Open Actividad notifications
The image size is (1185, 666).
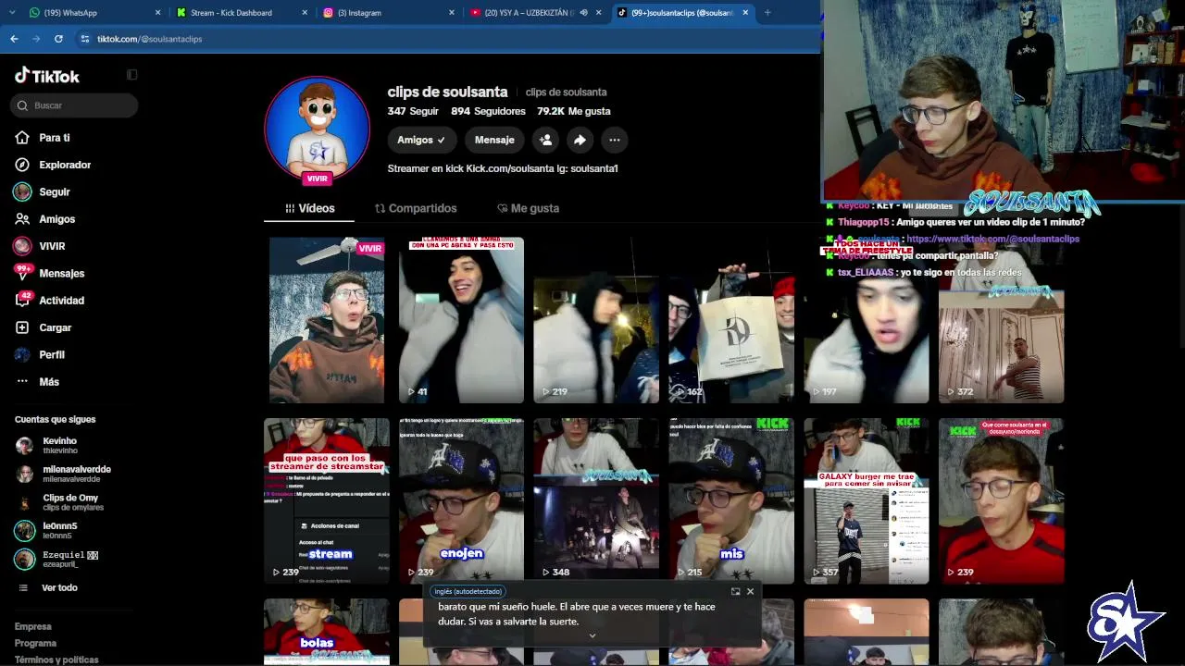61,301
